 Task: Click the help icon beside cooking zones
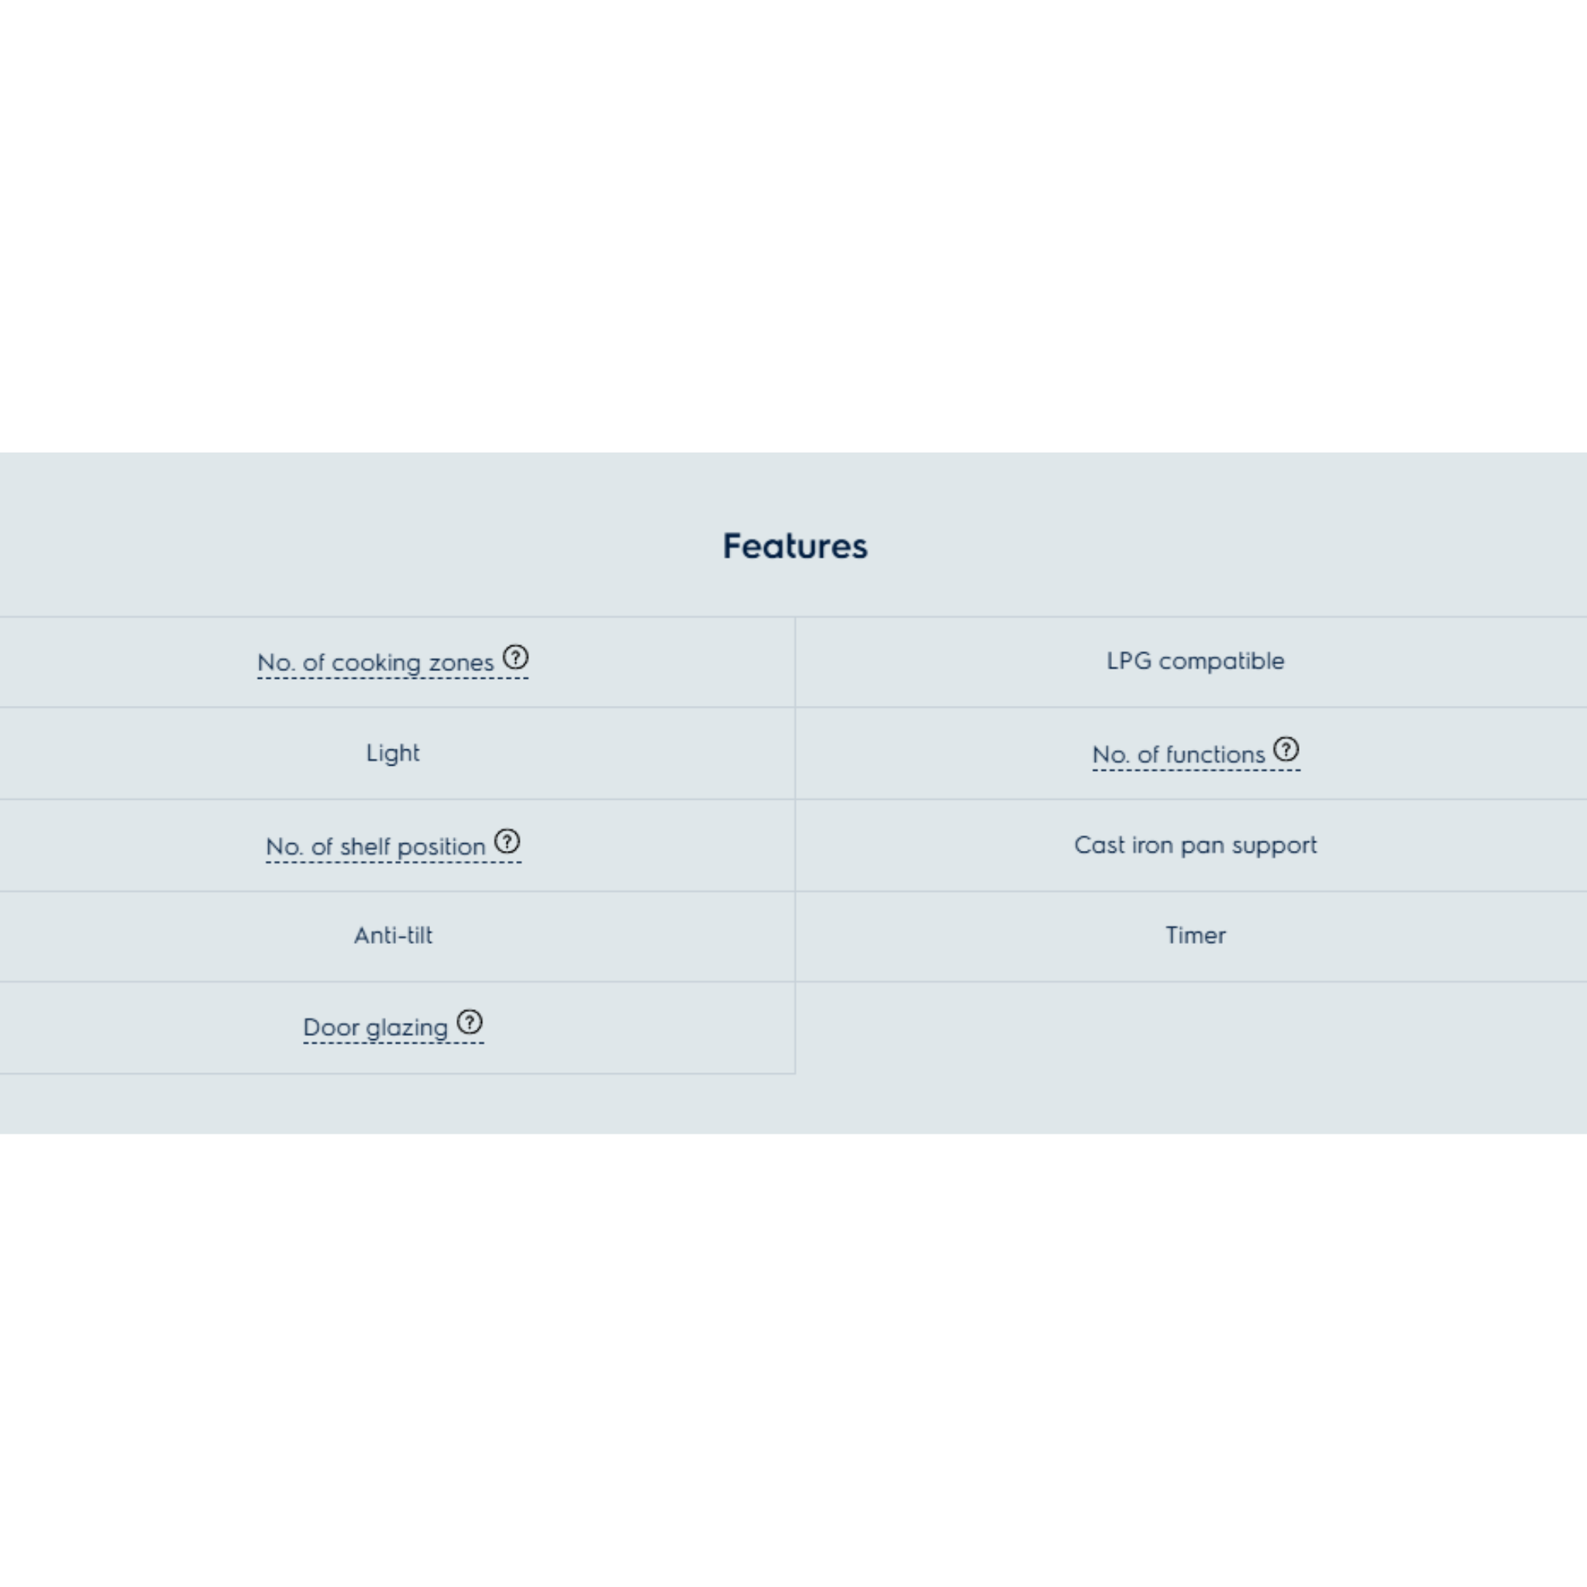coord(515,657)
